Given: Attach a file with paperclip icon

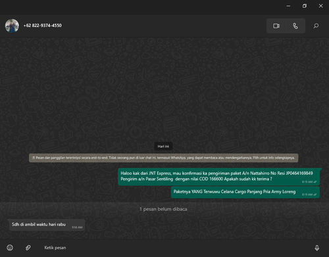Looking at the screenshot, I should pyautogui.click(x=28, y=248).
